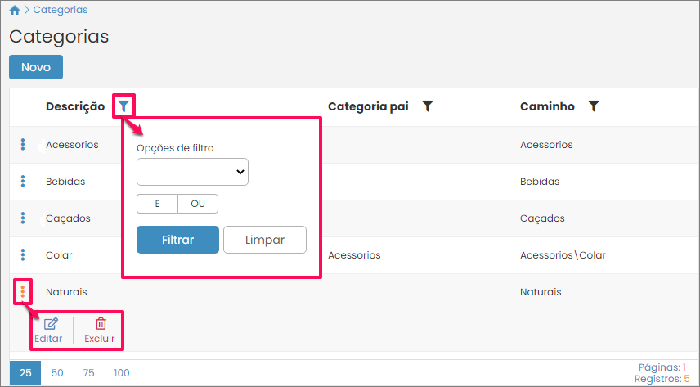Expand the Opções de filtro dropdown

[192, 172]
